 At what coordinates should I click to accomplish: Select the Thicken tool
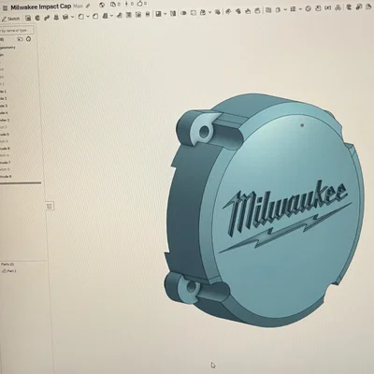coord(65,17)
